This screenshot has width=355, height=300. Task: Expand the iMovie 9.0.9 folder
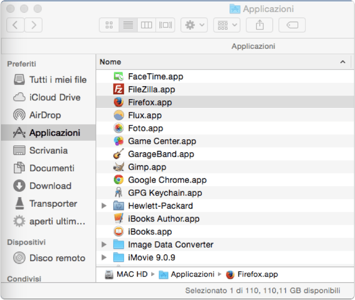pyautogui.click(x=104, y=257)
